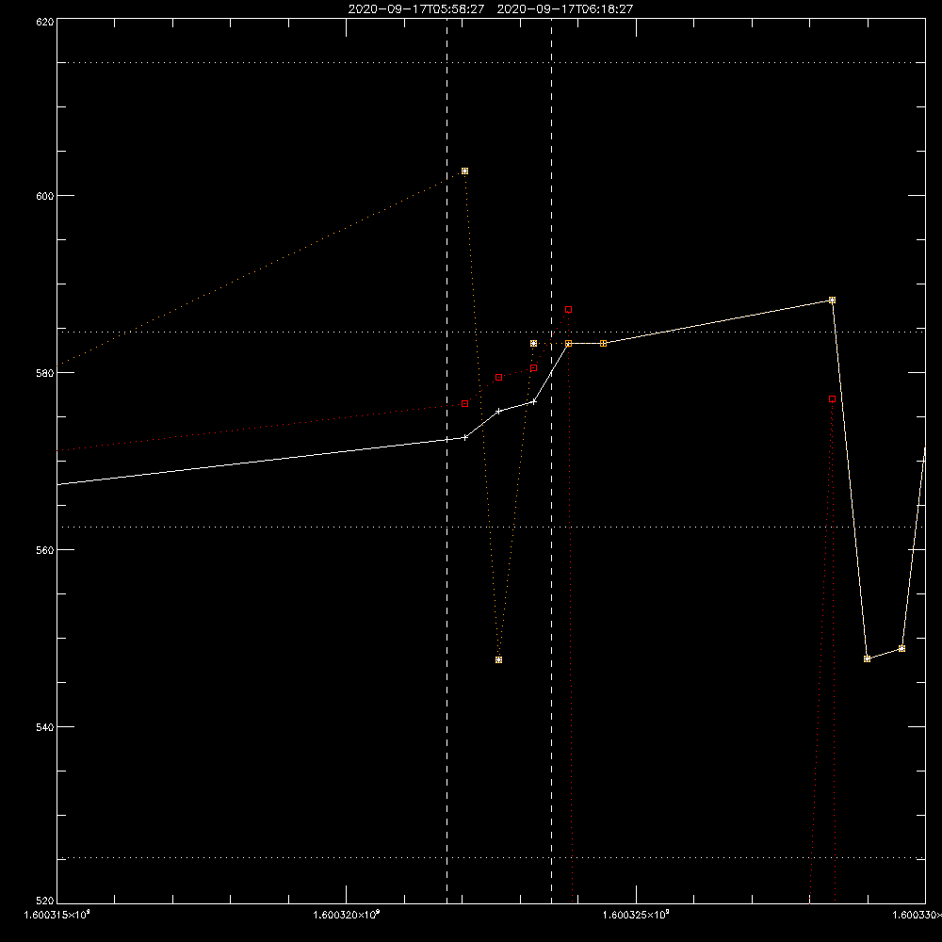Click the y-axis label 520
The width and height of the screenshot is (942, 942).
pyautogui.click(x=45, y=901)
